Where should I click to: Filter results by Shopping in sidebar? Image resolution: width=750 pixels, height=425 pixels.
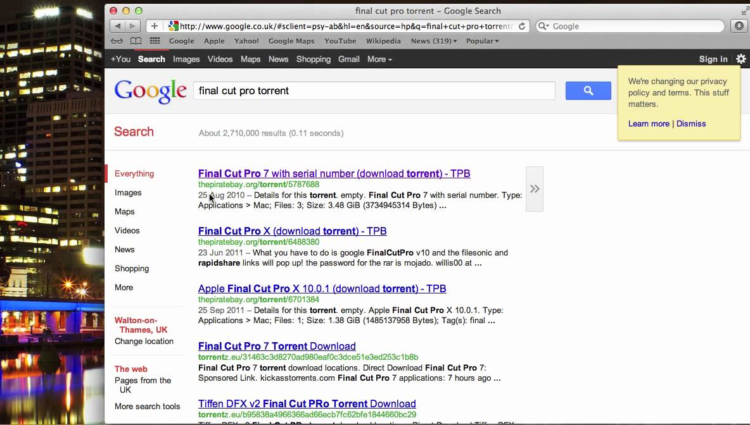click(x=132, y=269)
